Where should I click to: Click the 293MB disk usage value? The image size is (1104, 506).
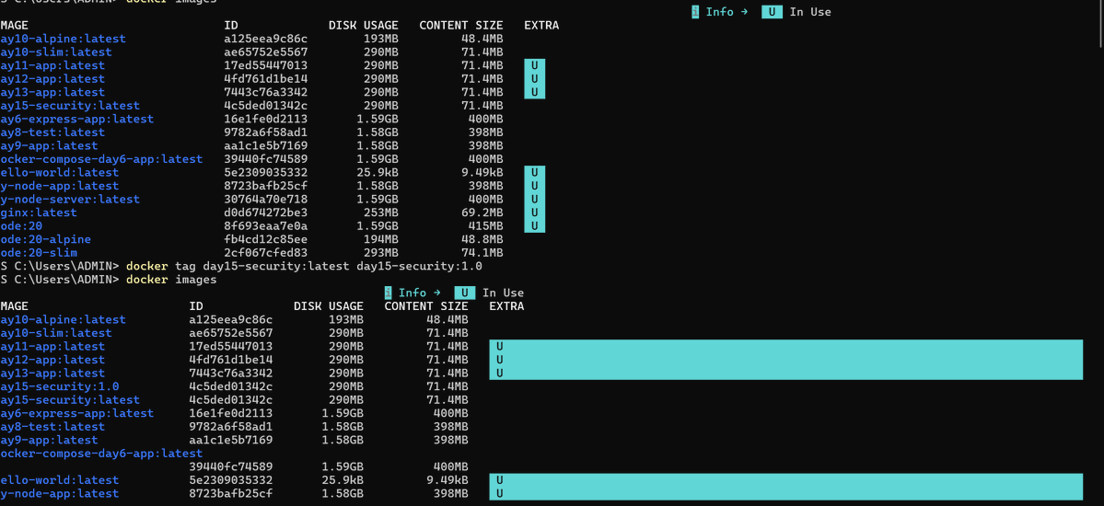click(x=381, y=253)
